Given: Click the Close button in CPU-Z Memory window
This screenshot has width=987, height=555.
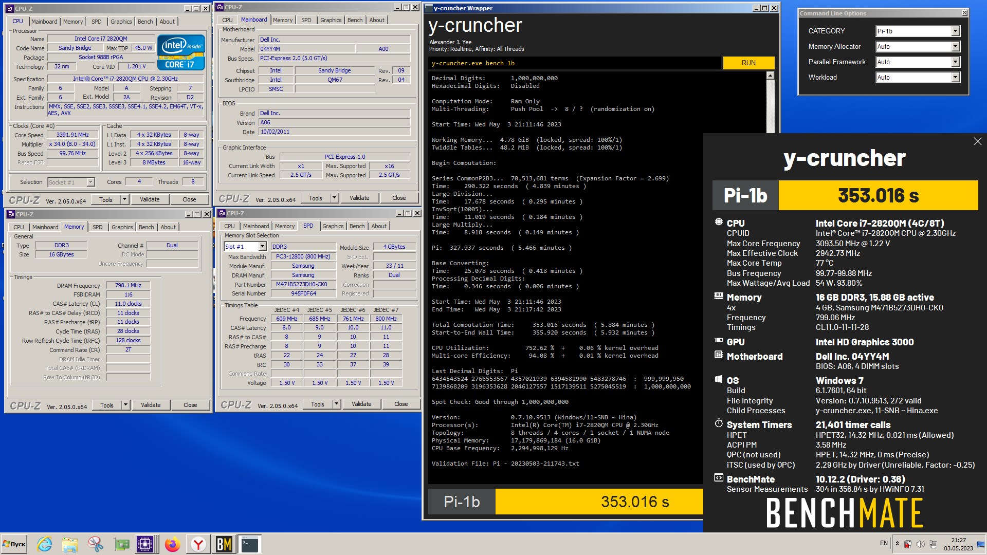Looking at the screenshot, I should pos(190,405).
